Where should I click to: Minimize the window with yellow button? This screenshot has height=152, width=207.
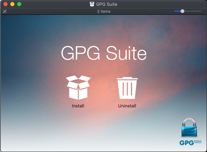pyautogui.click(x=12, y=4)
